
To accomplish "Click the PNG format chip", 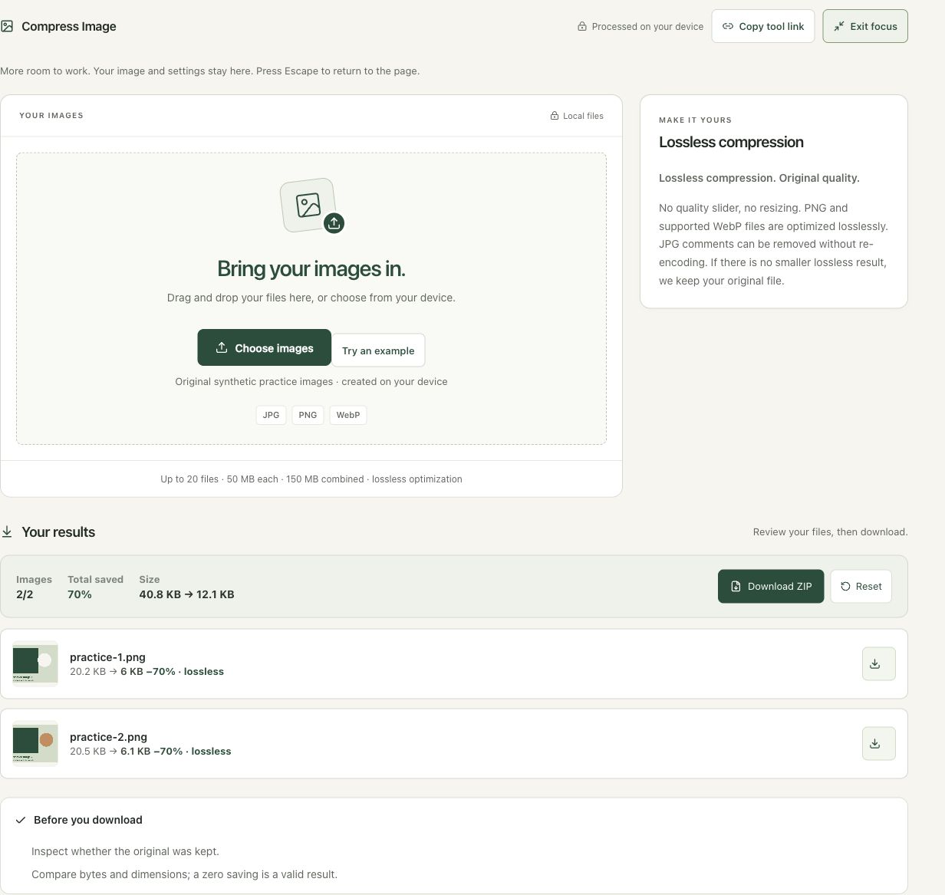I will tap(308, 415).
